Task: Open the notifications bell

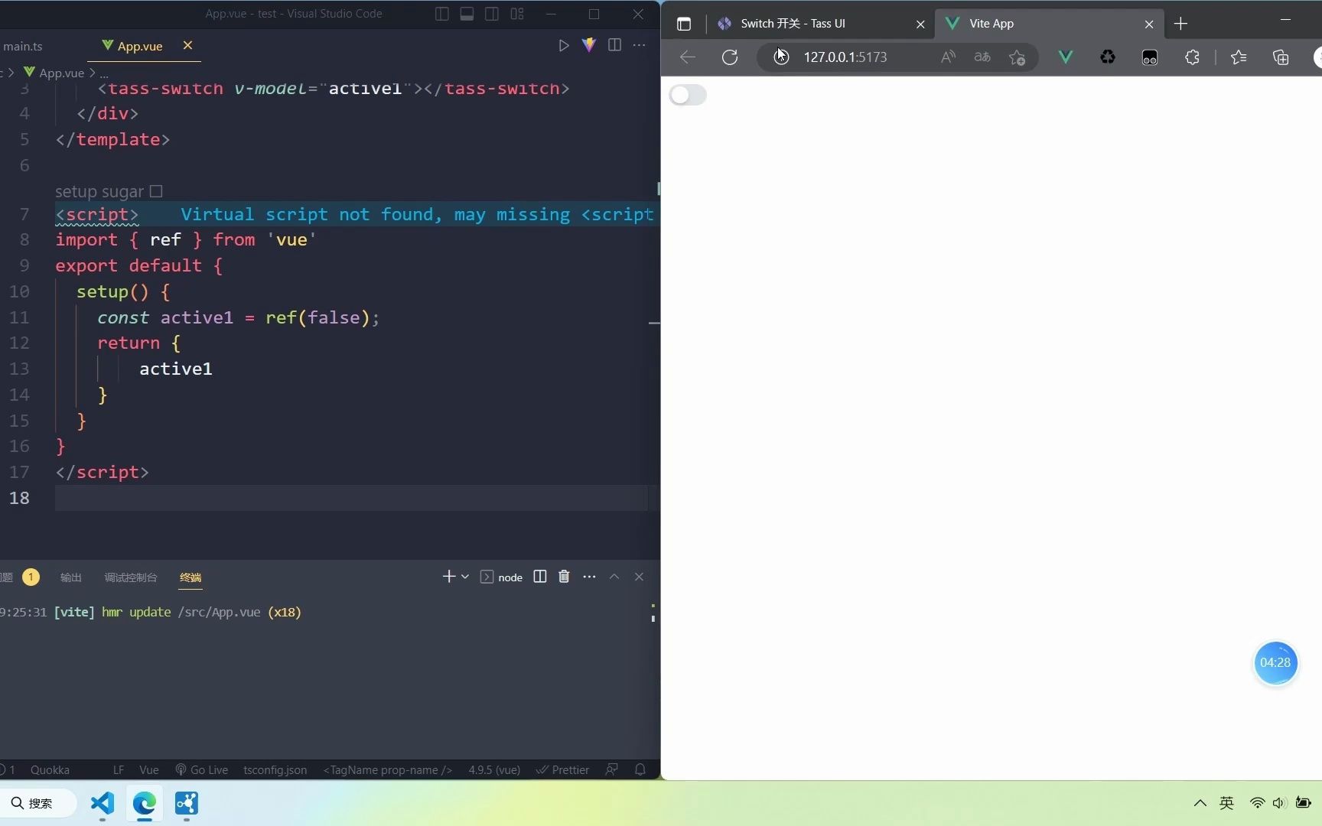Action: [x=640, y=769]
